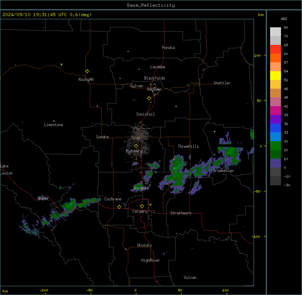Click the yellow diamond marker above RockyMH
The width and height of the screenshot is (302, 295).
87,71
